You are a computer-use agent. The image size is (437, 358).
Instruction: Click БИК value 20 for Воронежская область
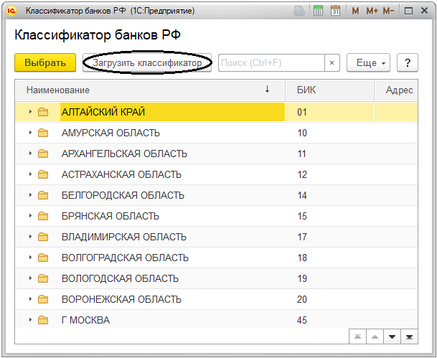[x=302, y=299]
